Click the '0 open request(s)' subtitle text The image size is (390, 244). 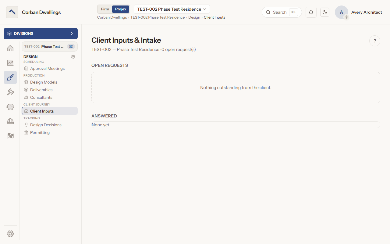click(x=179, y=49)
